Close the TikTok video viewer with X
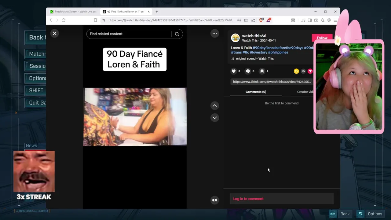This screenshot has height=220, width=391. tap(55, 33)
